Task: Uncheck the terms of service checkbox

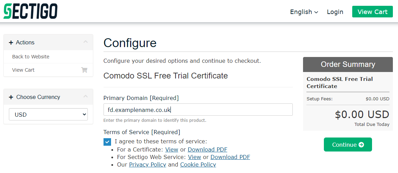Action: (107, 142)
